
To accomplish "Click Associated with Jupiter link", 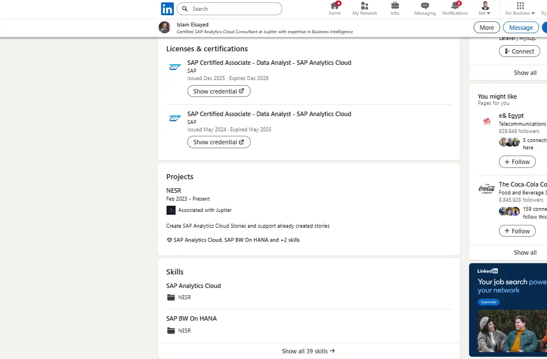I will [x=205, y=210].
